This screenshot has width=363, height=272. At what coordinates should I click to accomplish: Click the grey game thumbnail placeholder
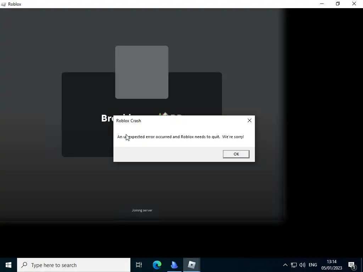point(142,72)
